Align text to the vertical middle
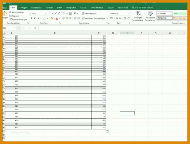Image resolution: width=190 pixels, height=144 pixels. pos(67,13)
